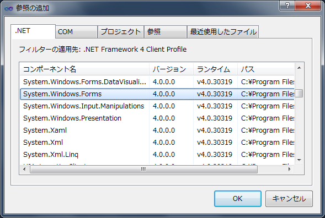This screenshot has width=325, height=218.
Task: Select System.Windows.Forms.DataVisuali... row
Action: [x=157, y=82]
